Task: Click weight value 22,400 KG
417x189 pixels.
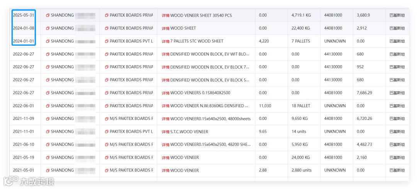Action: click(300, 28)
